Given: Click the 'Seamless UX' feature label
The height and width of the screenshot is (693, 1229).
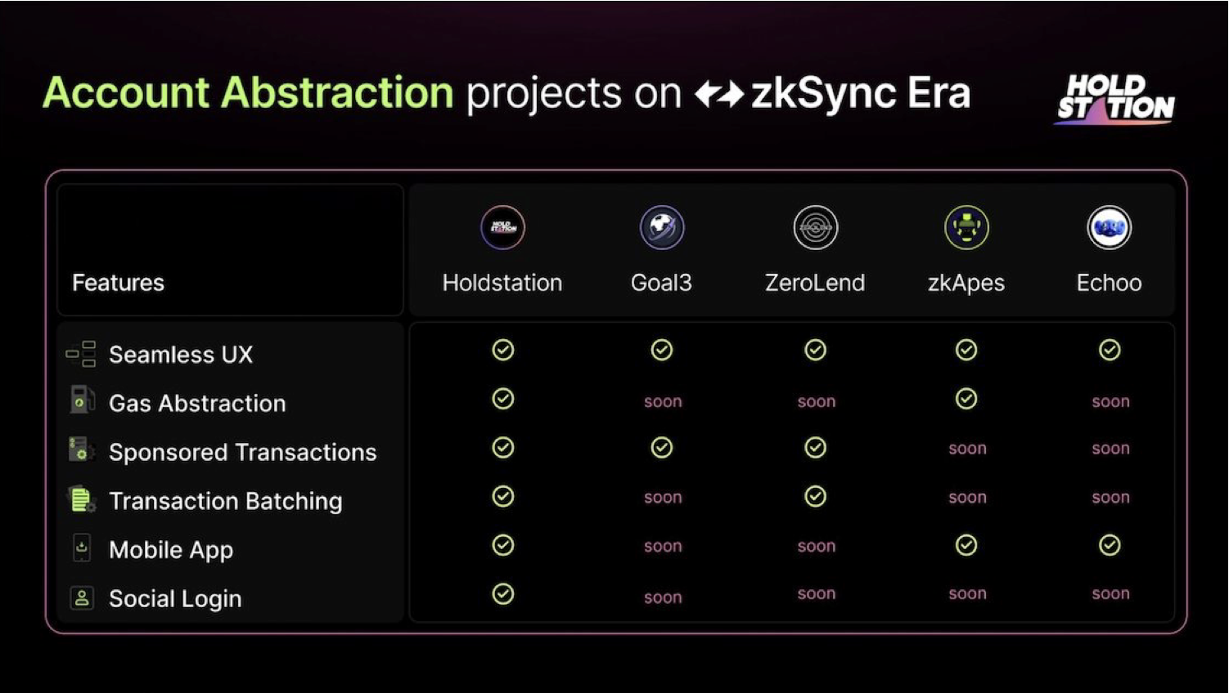Looking at the screenshot, I should pyautogui.click(x=181, y=355).
